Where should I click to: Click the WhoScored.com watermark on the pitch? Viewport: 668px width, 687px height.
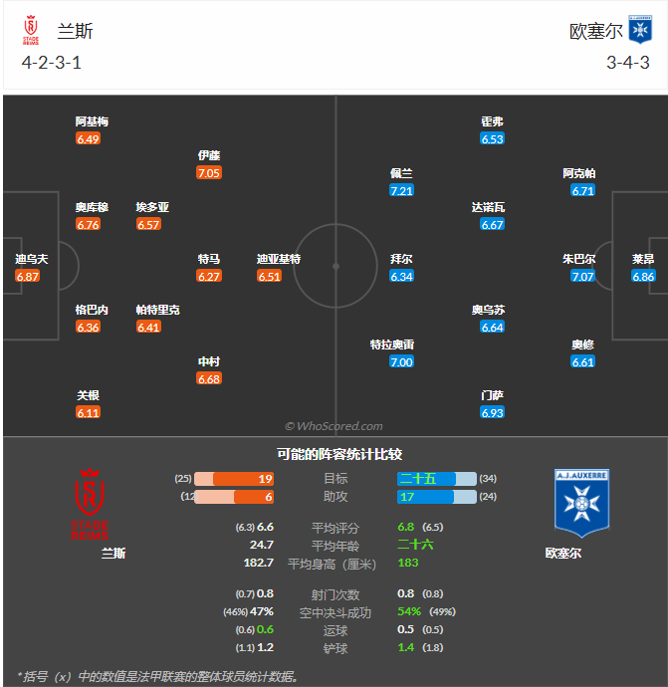coord(334,426)
